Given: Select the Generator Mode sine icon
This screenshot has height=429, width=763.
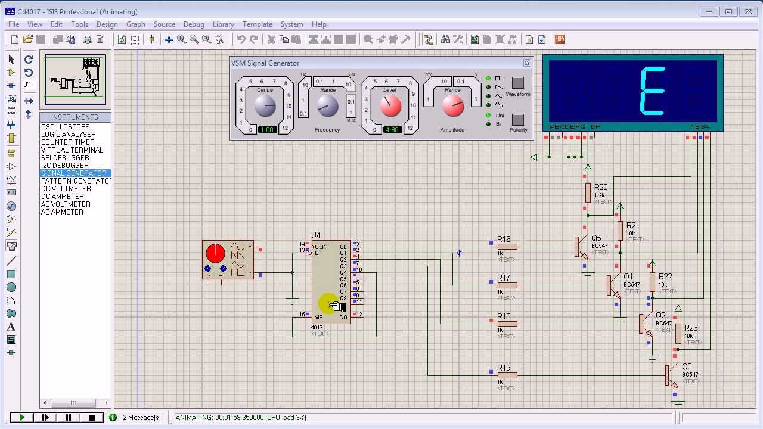Looking at the screenshot, I should (x=11, y=206).
